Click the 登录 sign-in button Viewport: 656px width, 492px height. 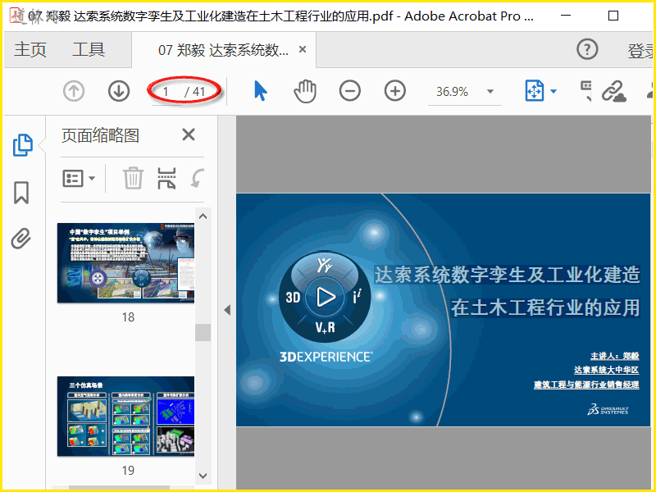(x=640, y=51)
